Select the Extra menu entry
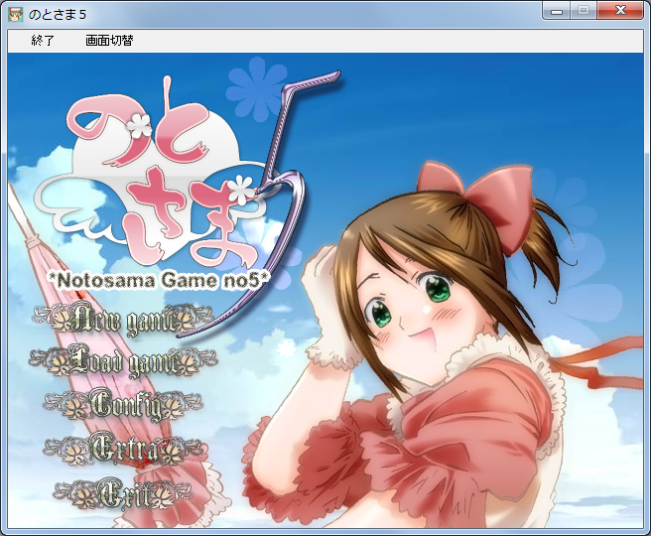Image resolution: width=651 pixels, height=536 pixels. click(x=124, y=449)
